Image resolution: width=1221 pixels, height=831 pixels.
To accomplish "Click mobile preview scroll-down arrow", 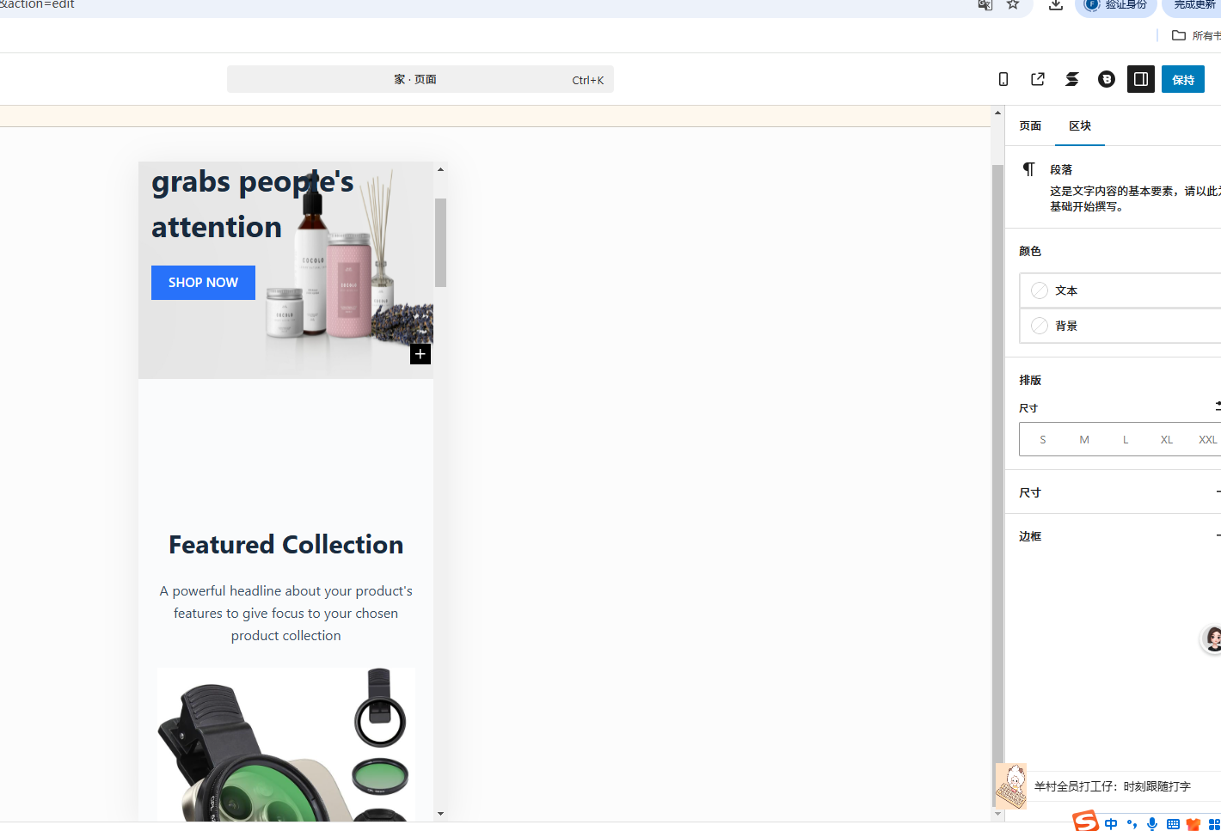I will (440, 814).
